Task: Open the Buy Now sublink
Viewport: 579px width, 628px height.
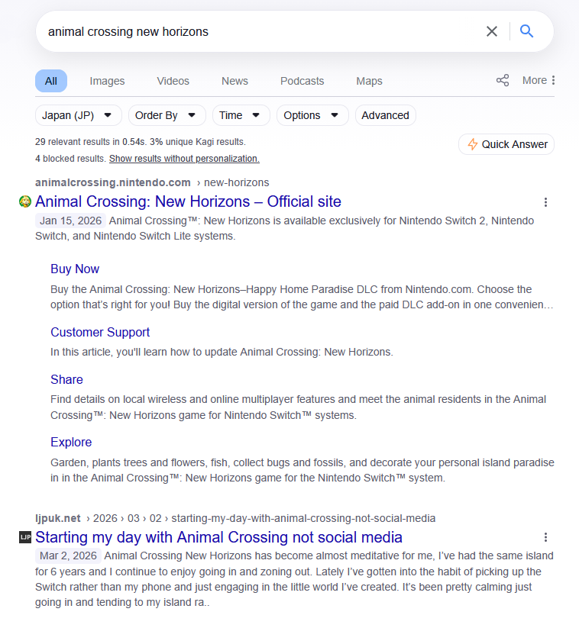Action: point(75,269)
